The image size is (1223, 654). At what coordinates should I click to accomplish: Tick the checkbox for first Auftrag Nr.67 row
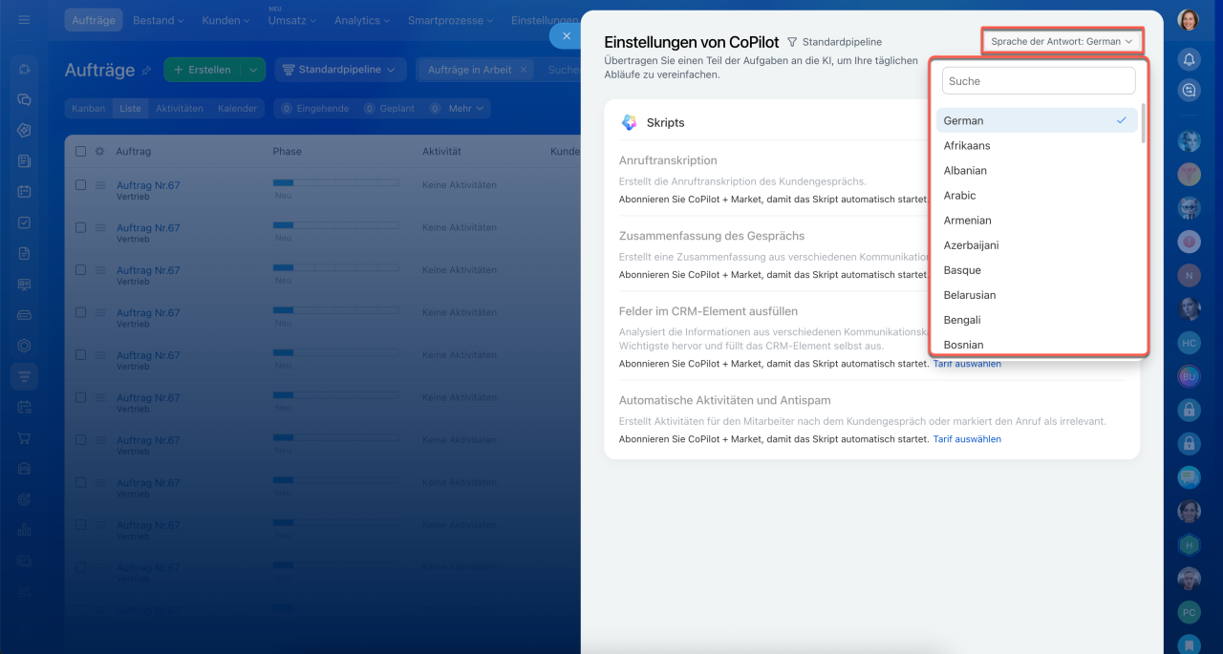(80, 185)
